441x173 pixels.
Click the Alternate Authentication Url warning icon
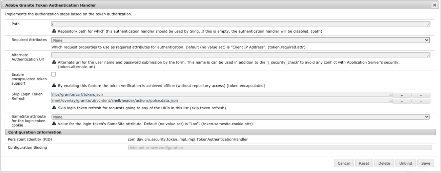coord(54,62)
